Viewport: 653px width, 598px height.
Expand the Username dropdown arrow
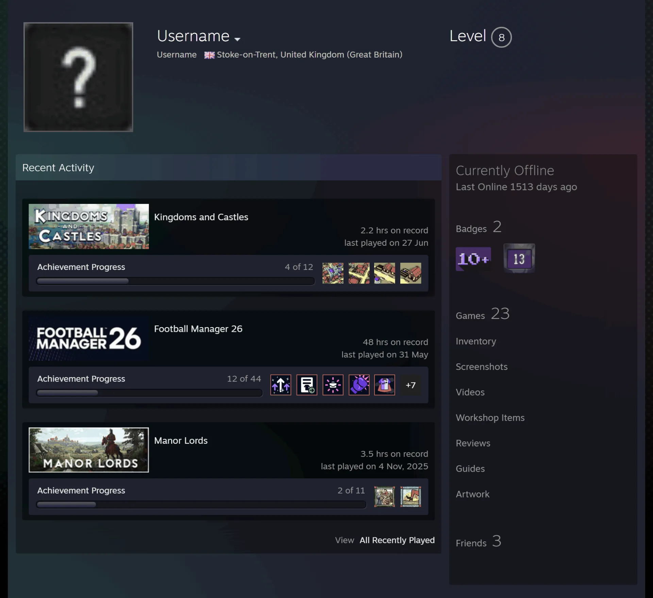tap(237, 39)
